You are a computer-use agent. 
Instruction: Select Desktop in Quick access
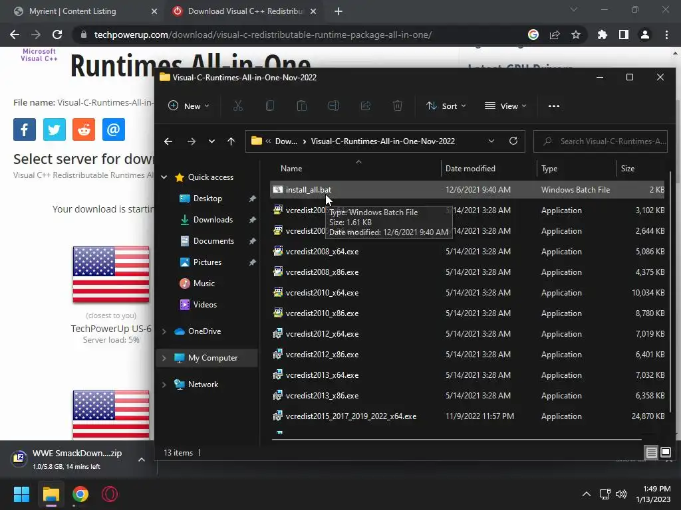click(207, 198)
